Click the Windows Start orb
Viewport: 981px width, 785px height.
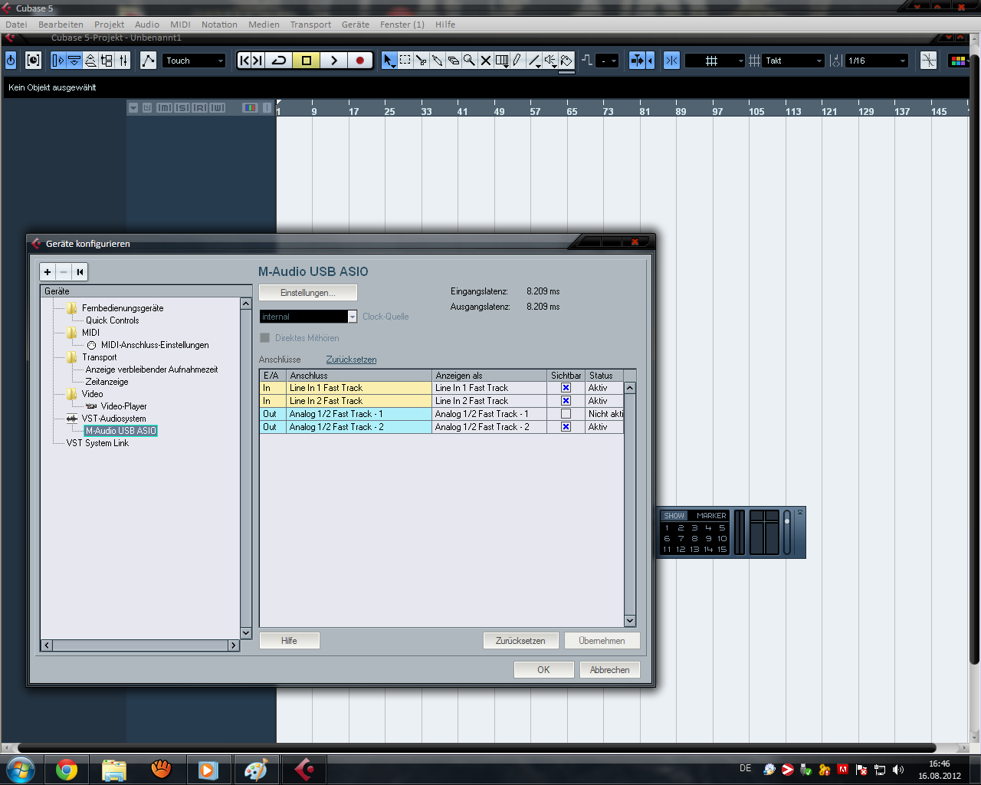tap(20, 769)
